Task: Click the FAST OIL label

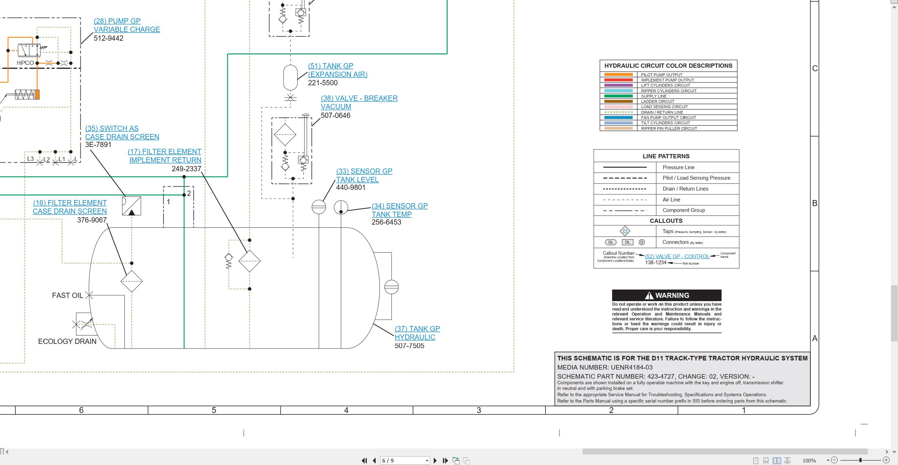Action: click(x=67, y=295)
